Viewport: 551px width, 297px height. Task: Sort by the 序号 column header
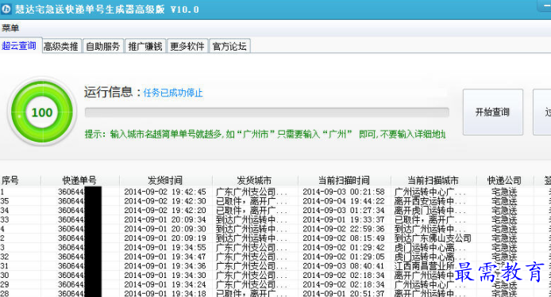click(21, 181)
